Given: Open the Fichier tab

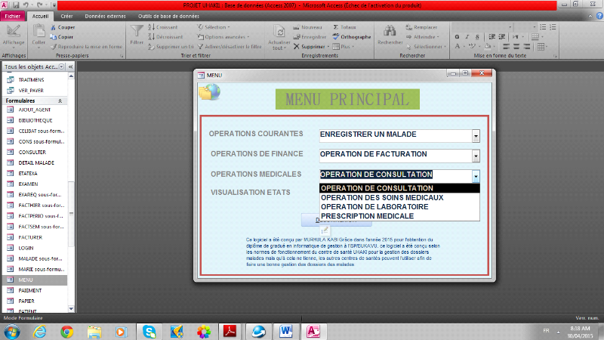Looking at the screenshot, I should click(x=13, y=16).
